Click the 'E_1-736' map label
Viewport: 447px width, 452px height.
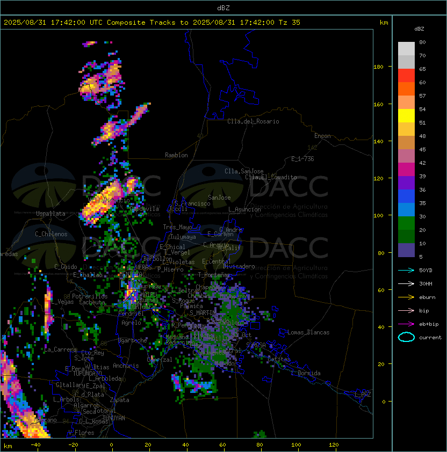[302, 159]
